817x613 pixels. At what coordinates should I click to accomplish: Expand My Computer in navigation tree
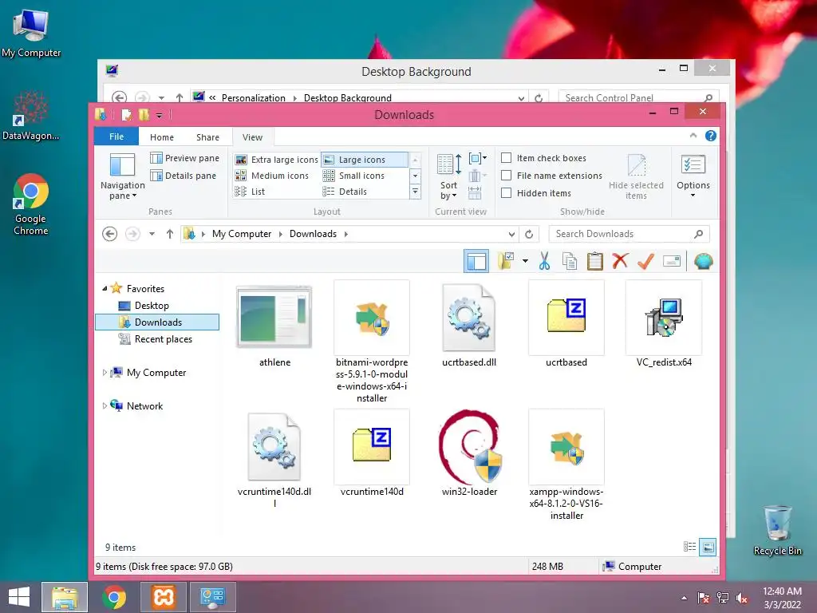[x=105, y=373]
